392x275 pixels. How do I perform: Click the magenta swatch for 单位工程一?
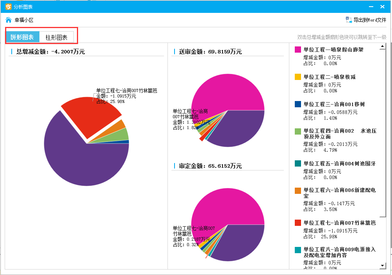click(298, 50)
